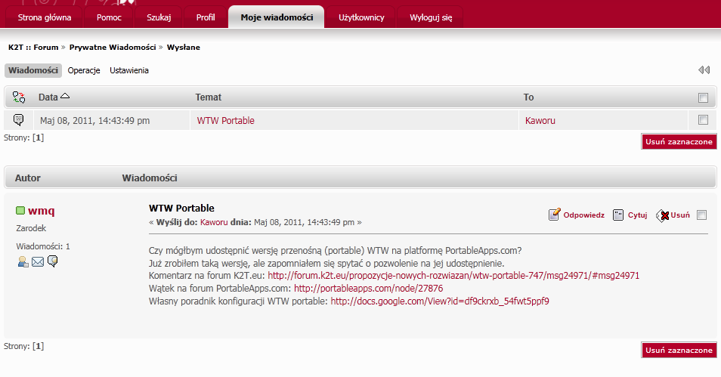The image size is (721, 377).
Task: Go to the Szukaj tab
Action: 159,17
